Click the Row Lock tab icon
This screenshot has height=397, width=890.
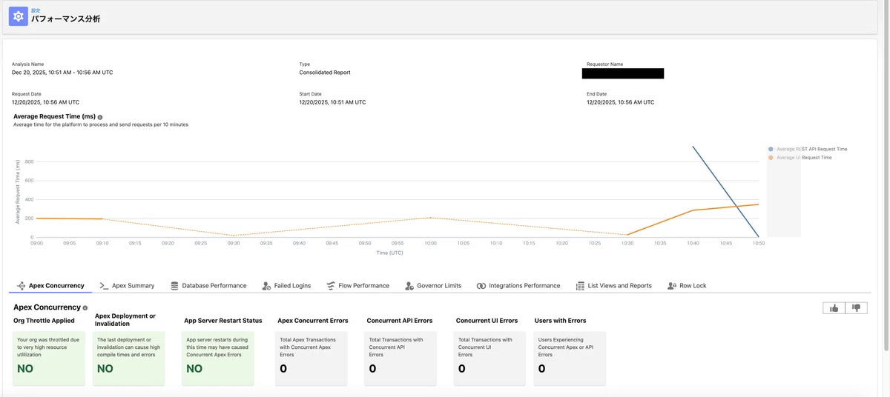(x=672, y=285)
